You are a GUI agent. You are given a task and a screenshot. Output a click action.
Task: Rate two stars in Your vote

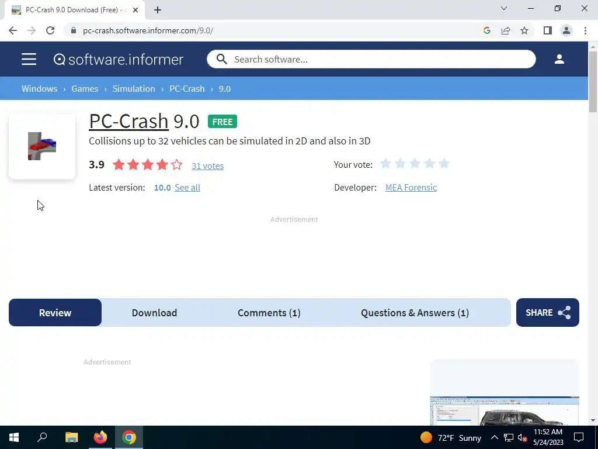(400, 164)
